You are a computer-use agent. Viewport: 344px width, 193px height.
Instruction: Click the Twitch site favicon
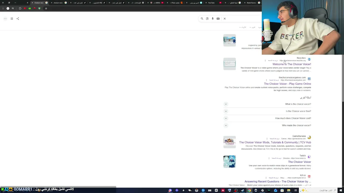point(309,157)
